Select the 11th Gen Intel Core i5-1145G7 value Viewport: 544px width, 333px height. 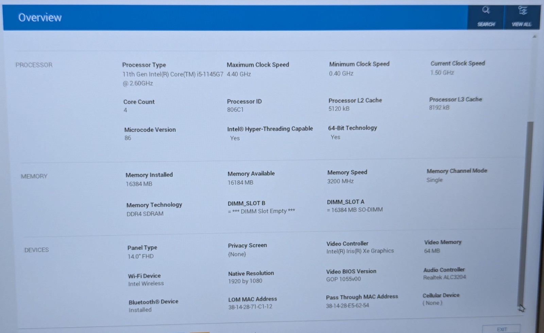[173, 79]
